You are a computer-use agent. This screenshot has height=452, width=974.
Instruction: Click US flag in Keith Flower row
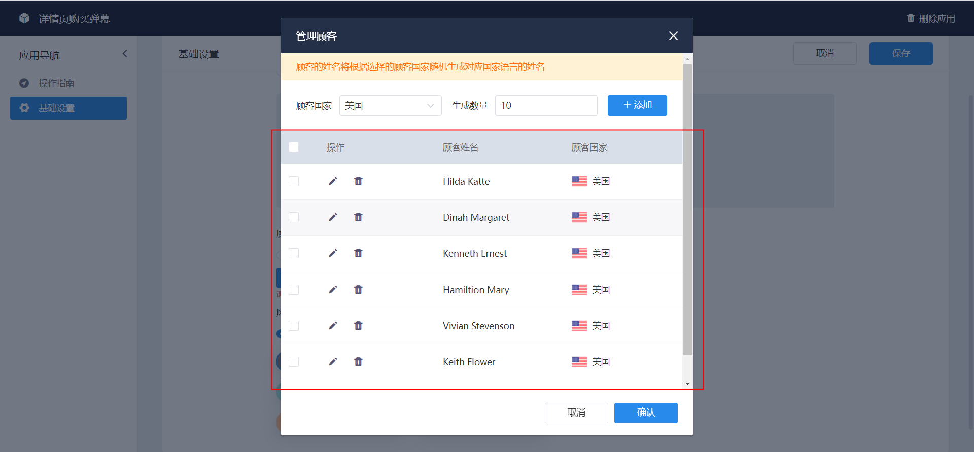(579, 362)
